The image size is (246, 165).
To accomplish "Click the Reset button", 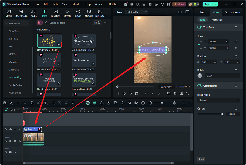I will click(201, 159).
